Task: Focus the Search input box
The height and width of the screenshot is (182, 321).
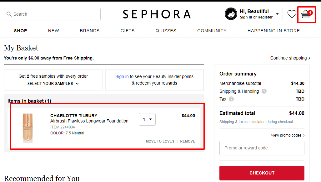Action: (52, 14)
